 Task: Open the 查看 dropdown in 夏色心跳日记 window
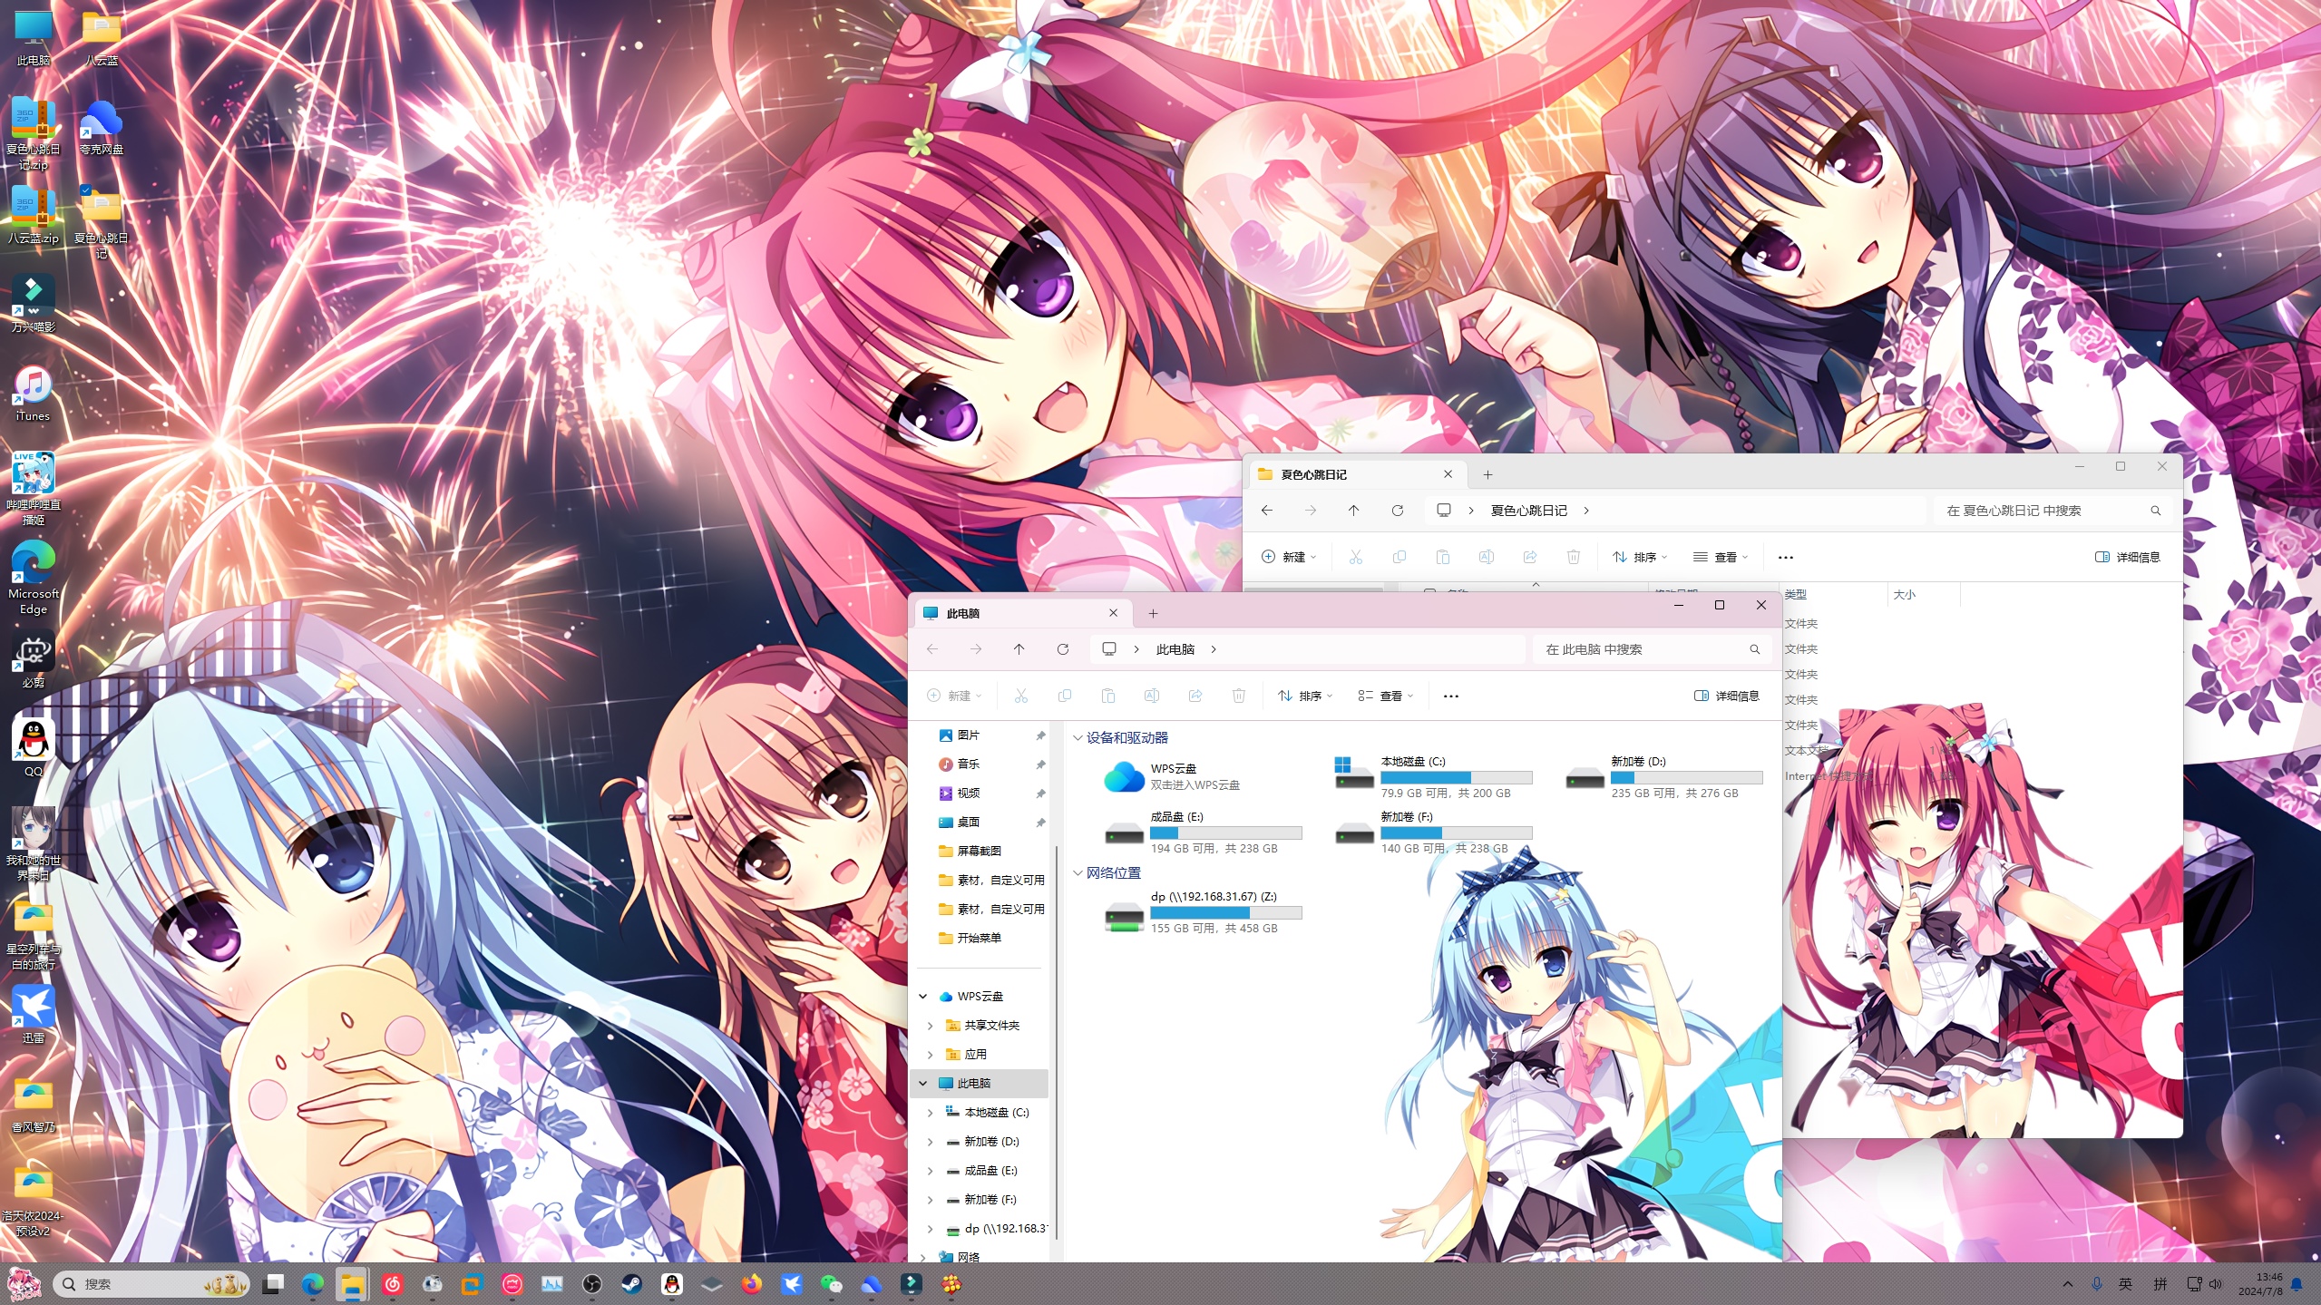point(1720,557)
